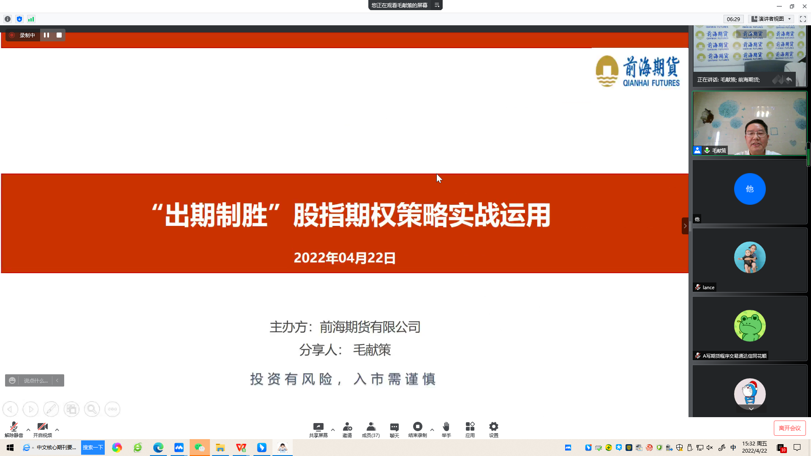The height and width of the screenshot is (456, 811).
Task: Show more participants with down chevron
Action: [751, 409]
